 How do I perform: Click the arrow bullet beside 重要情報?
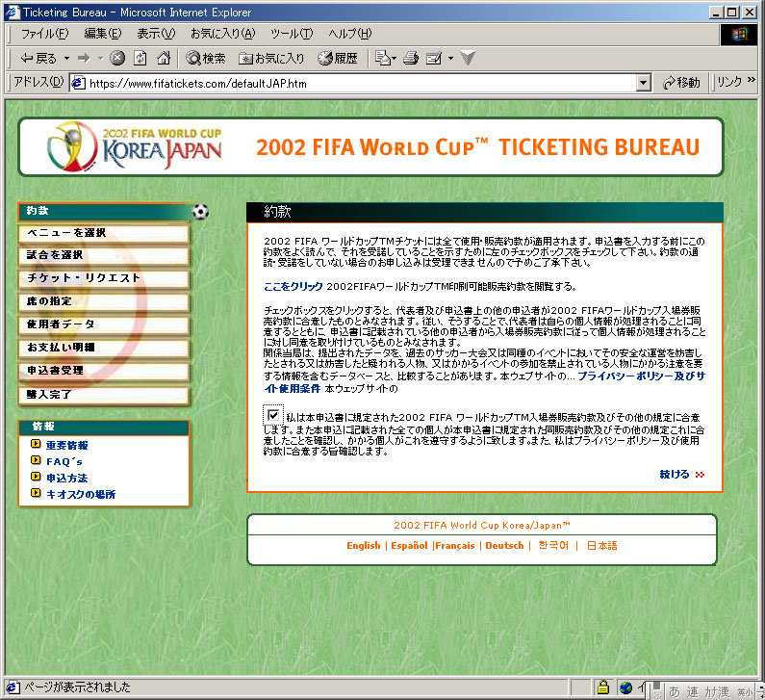point(36,444)
